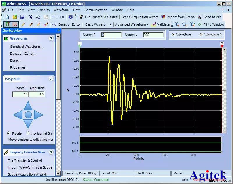
Task: Redo the last edit
Action: (x=62, y=17)
